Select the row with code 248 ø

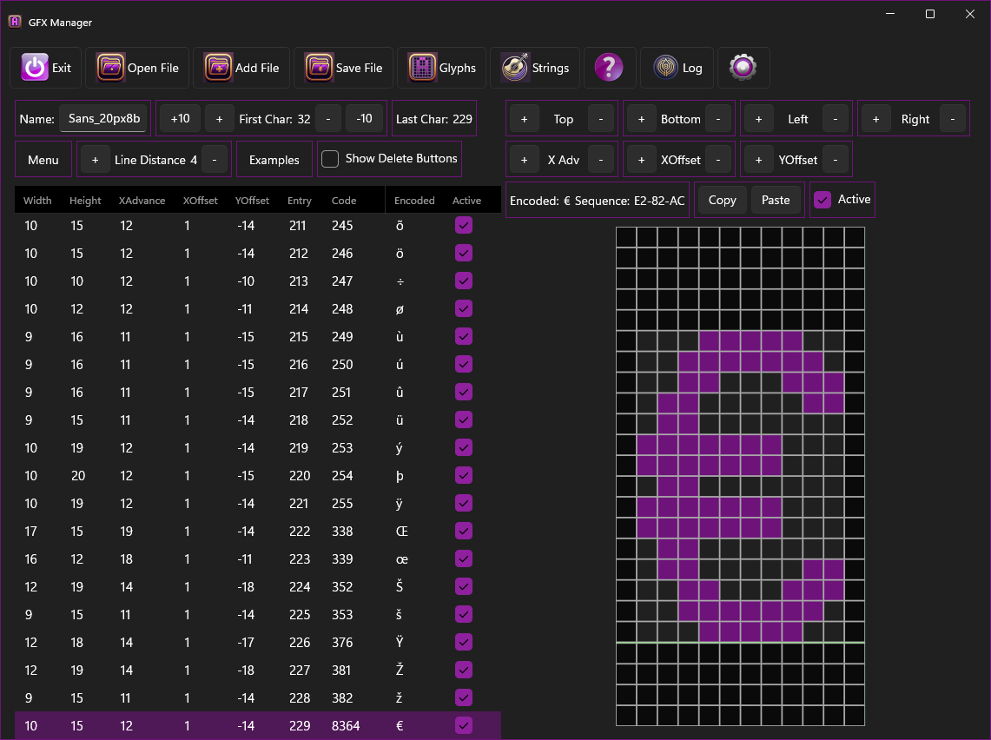point(258,309)
